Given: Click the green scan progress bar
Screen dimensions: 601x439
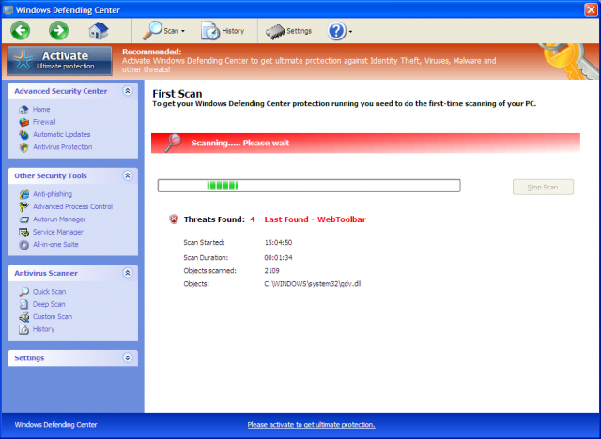Looking at the screenshot, I should pyautogui.click(x=309, y=186).
